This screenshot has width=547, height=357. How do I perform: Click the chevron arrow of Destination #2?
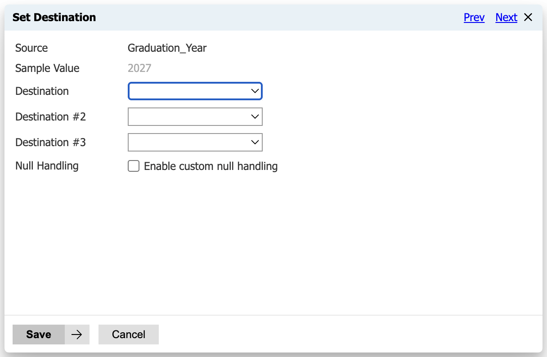255,117
